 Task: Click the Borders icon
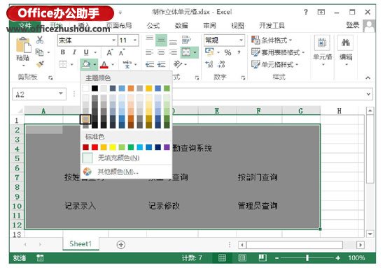(x=63, y=64)
